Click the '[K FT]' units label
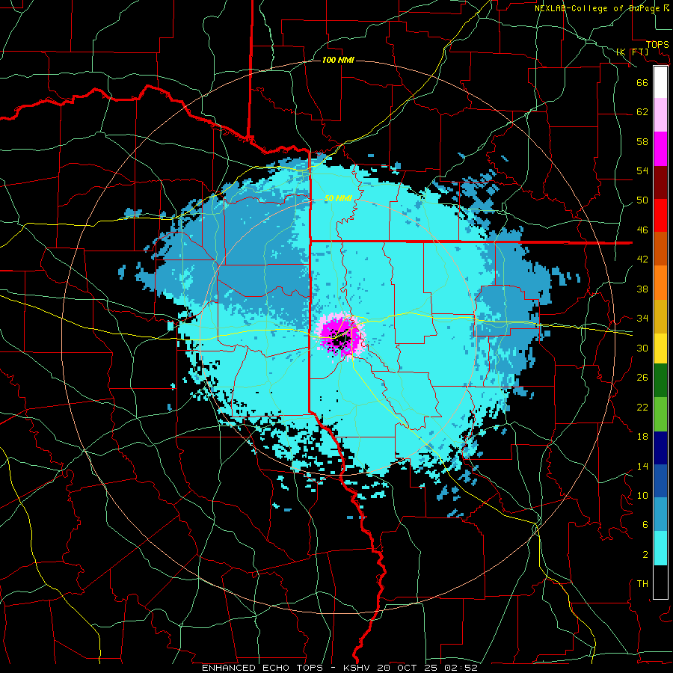The image size is (673, 673). (x=632, y=52)
